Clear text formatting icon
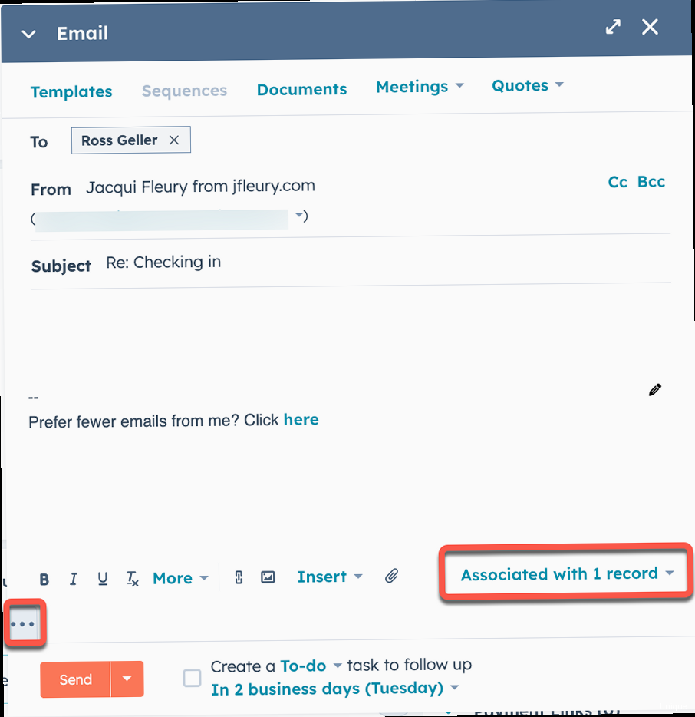695x717 pixels. [x=133, y=579]
